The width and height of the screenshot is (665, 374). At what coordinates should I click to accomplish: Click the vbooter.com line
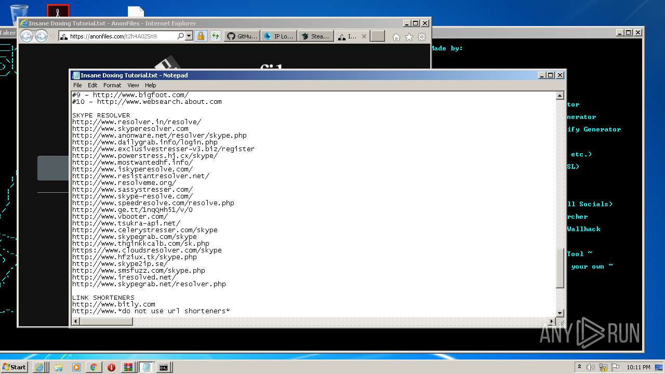point(120,217)
